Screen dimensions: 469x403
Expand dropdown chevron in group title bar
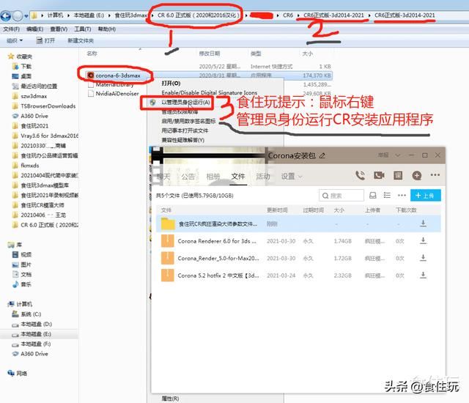point(397,155)
